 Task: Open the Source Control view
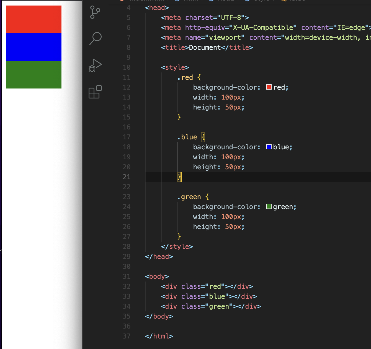tap(94, 12)
